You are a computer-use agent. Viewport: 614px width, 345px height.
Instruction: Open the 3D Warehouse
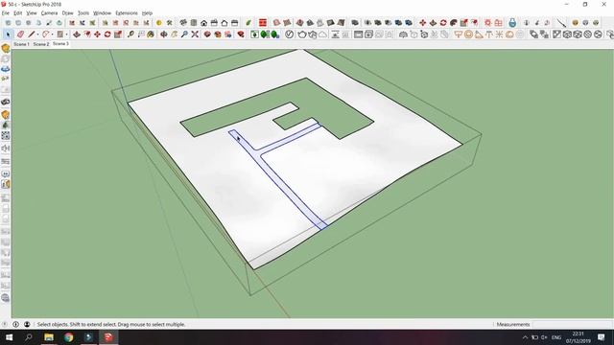(x=207, y=34)
